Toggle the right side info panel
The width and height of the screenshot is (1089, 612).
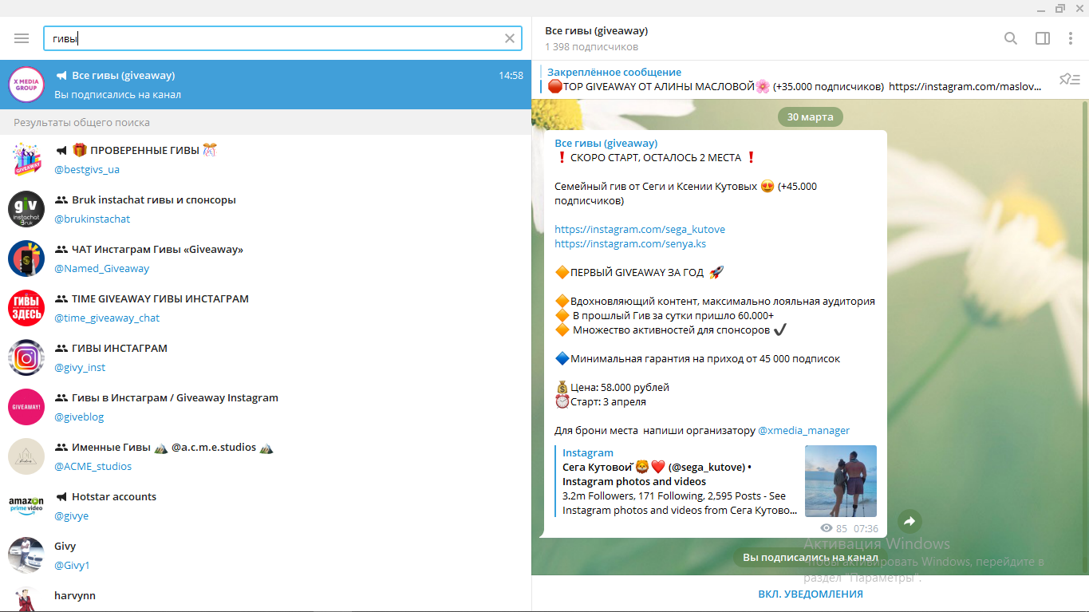[x=1042, y=38]
